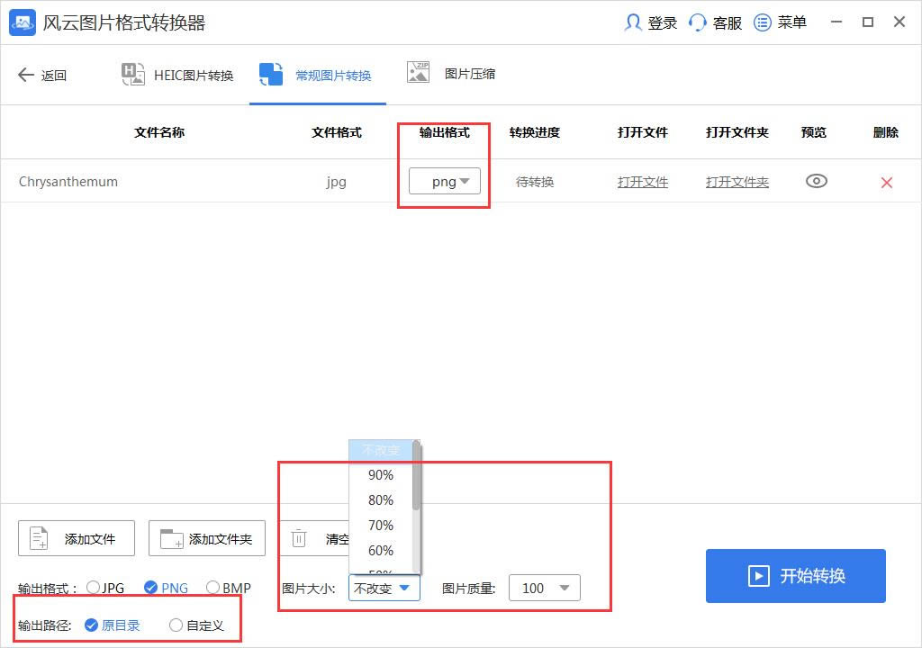Click 添加文件 button
This screenshot has width=922, height=648.
tap(77, 538)
